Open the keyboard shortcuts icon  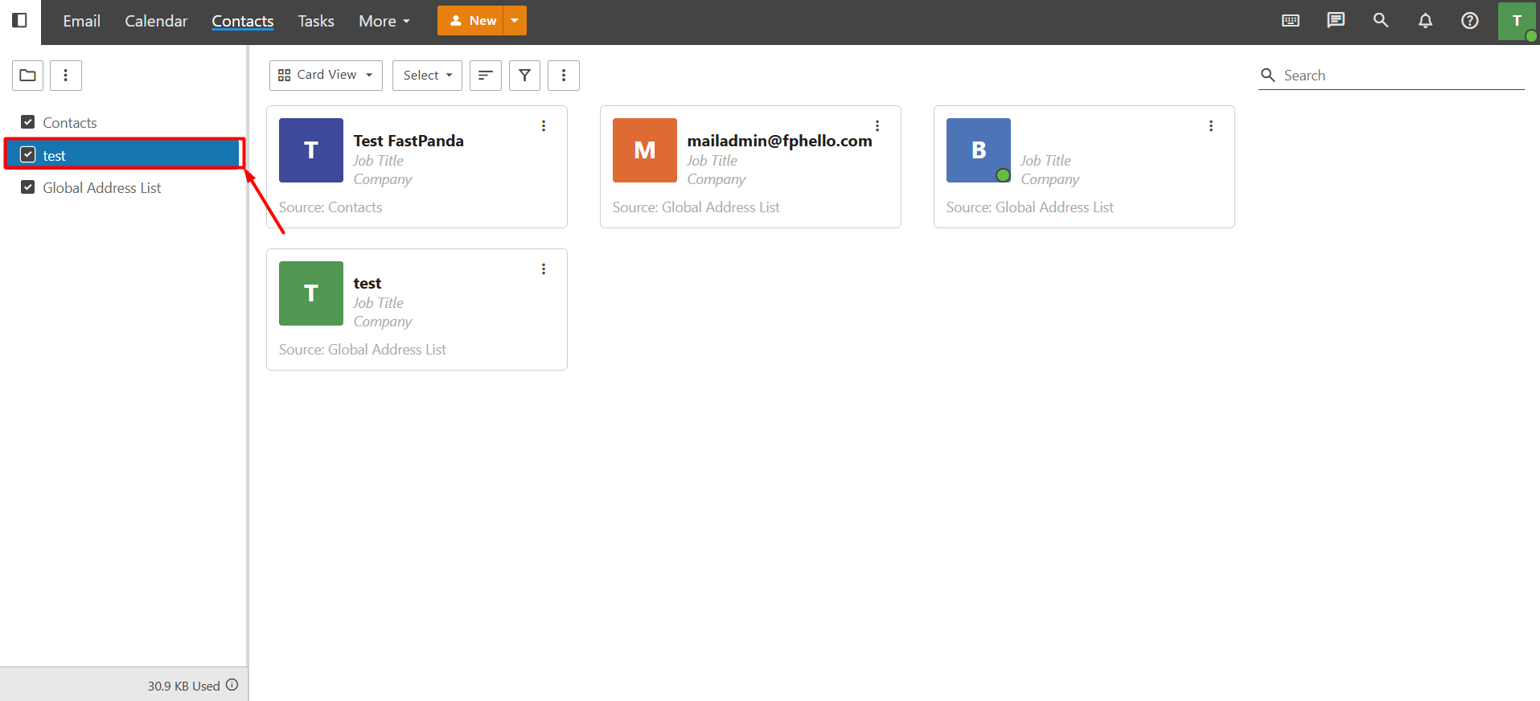(x=1291, y=21)
